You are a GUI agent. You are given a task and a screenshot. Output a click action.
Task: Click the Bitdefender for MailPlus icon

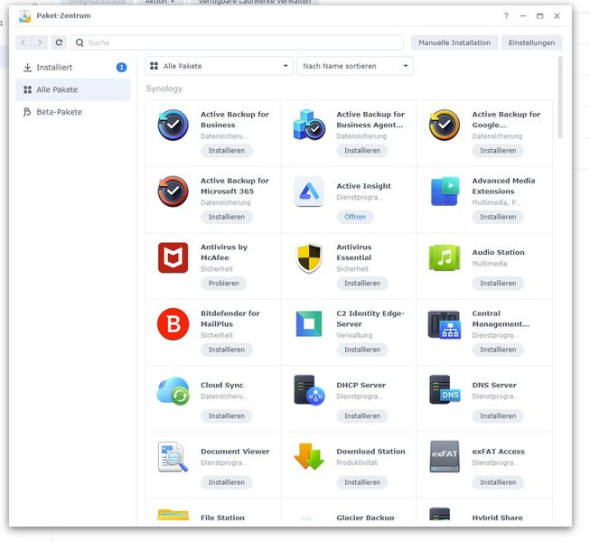173,324
